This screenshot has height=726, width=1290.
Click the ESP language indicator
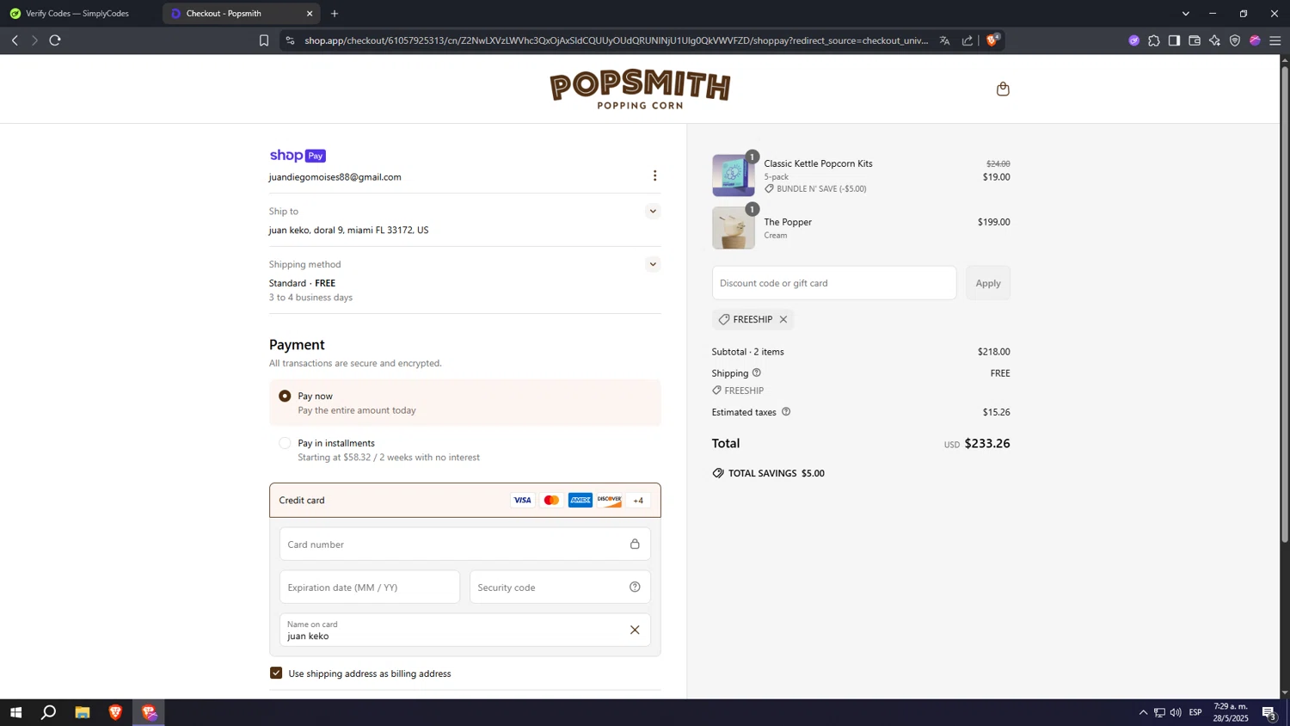[1195, 712]
